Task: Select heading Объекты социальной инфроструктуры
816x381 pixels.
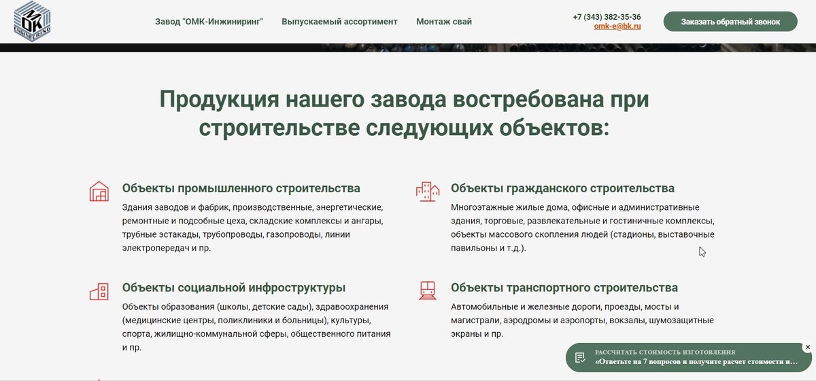Action: tap(234, 288)
